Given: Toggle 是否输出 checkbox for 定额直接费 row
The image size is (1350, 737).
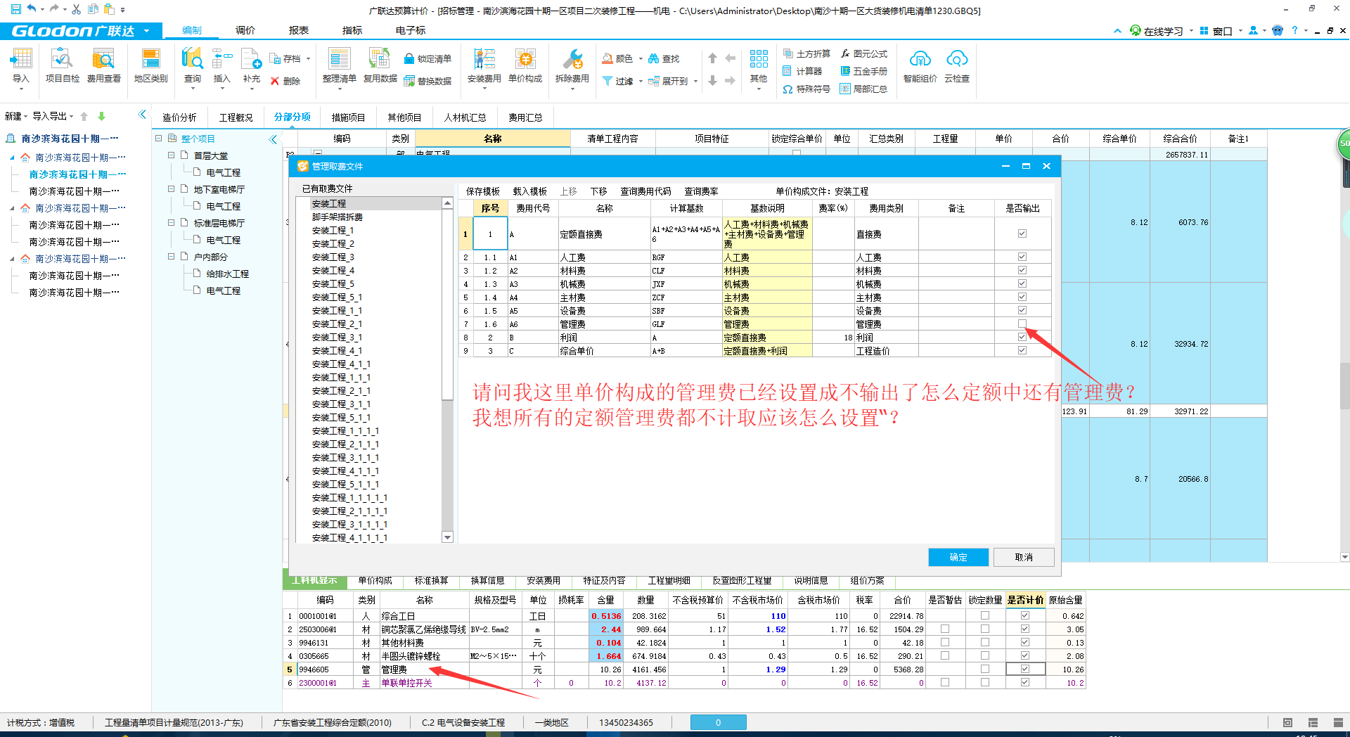Looking at the screenshot, I should [x=1022, y=233].
